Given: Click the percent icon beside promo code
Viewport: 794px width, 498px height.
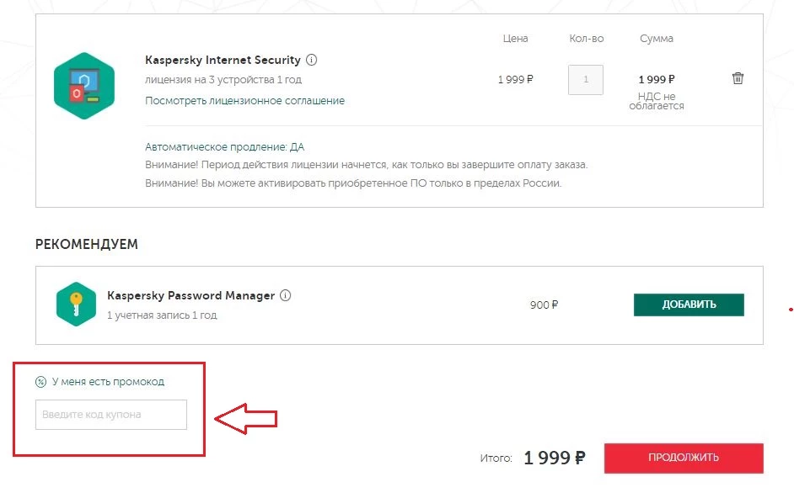Looking at the screenshot, I should click(40, 382).
